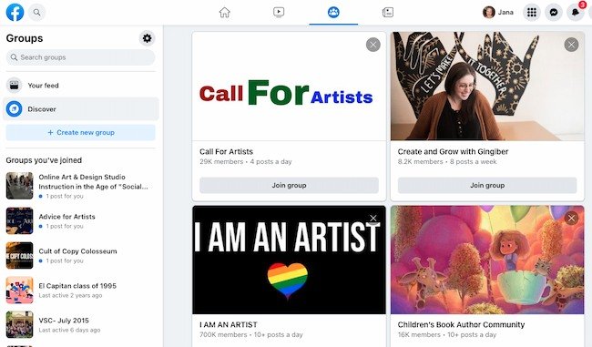Join Create and Grow with Gingiber group
Screen dimensions: 592x347
coord(487,186)
